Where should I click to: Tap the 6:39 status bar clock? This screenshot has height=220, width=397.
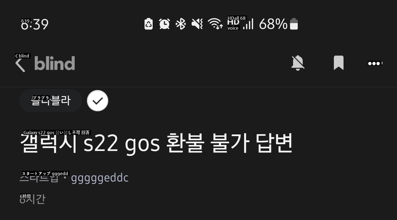(x=35, y=24)
